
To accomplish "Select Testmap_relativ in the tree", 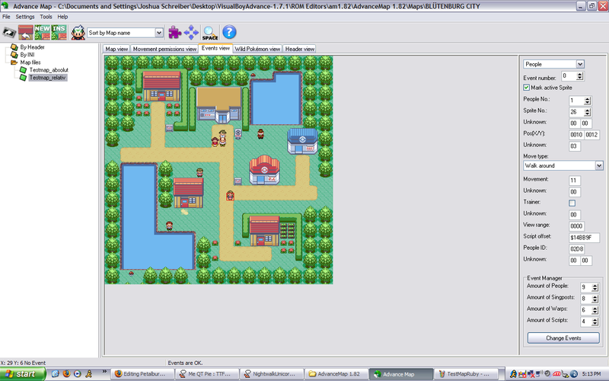I will tap(48, 78).
